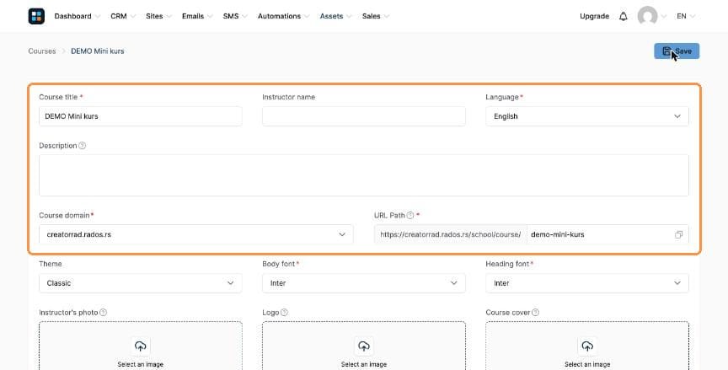Click the Instructor's photo upload icon

pyautogui.click(x=140, y=346)
